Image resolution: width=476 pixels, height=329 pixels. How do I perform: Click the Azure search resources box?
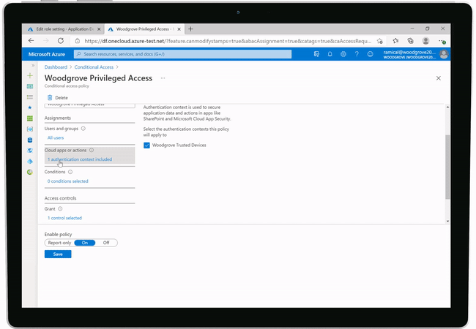pos(183,54)
